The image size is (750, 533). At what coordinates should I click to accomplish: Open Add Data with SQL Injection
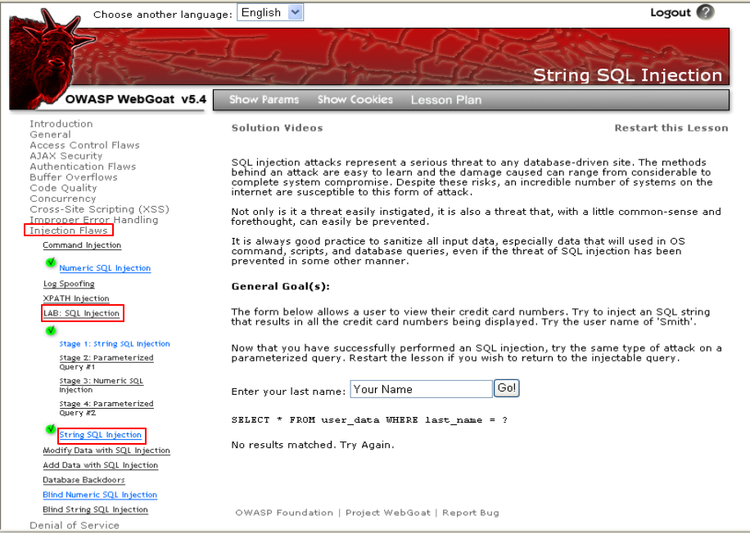(x=101, y=465)
